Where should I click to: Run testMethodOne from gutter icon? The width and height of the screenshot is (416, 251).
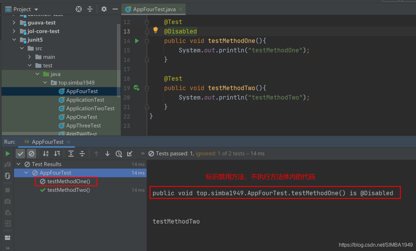click(x=137, y=41)
